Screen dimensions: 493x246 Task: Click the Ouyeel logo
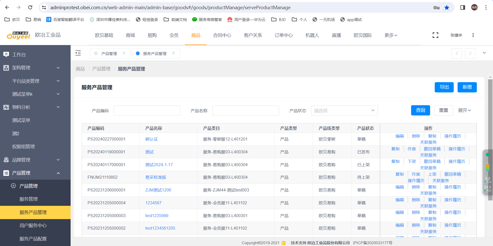pyautogui.click(x=18, y=35)
